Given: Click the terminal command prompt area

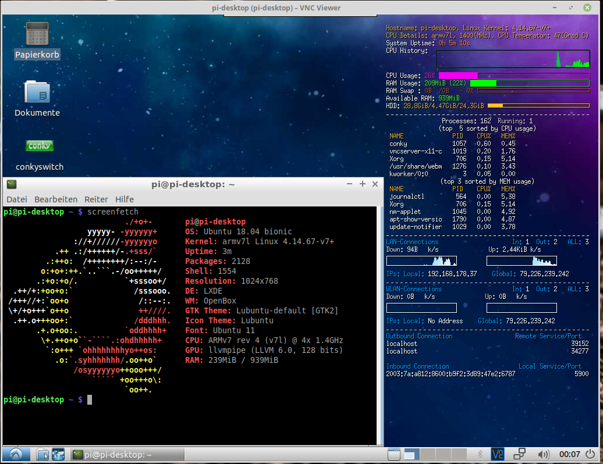Looking at the screenshot, I should pyautogui.click(x=90, y=399).
